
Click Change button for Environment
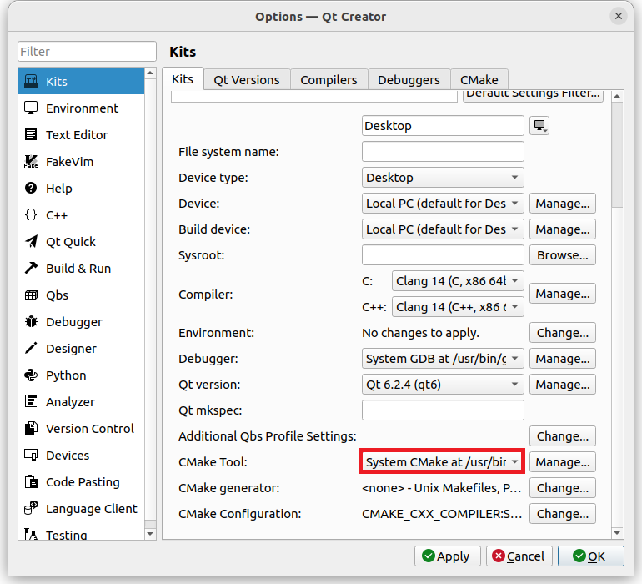click(x=563, y=332)
